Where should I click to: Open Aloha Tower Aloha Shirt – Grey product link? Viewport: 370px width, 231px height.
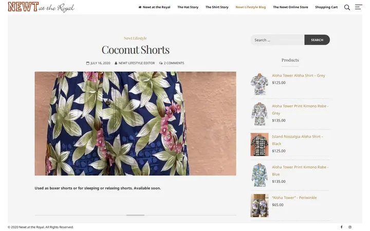(298, 75)
